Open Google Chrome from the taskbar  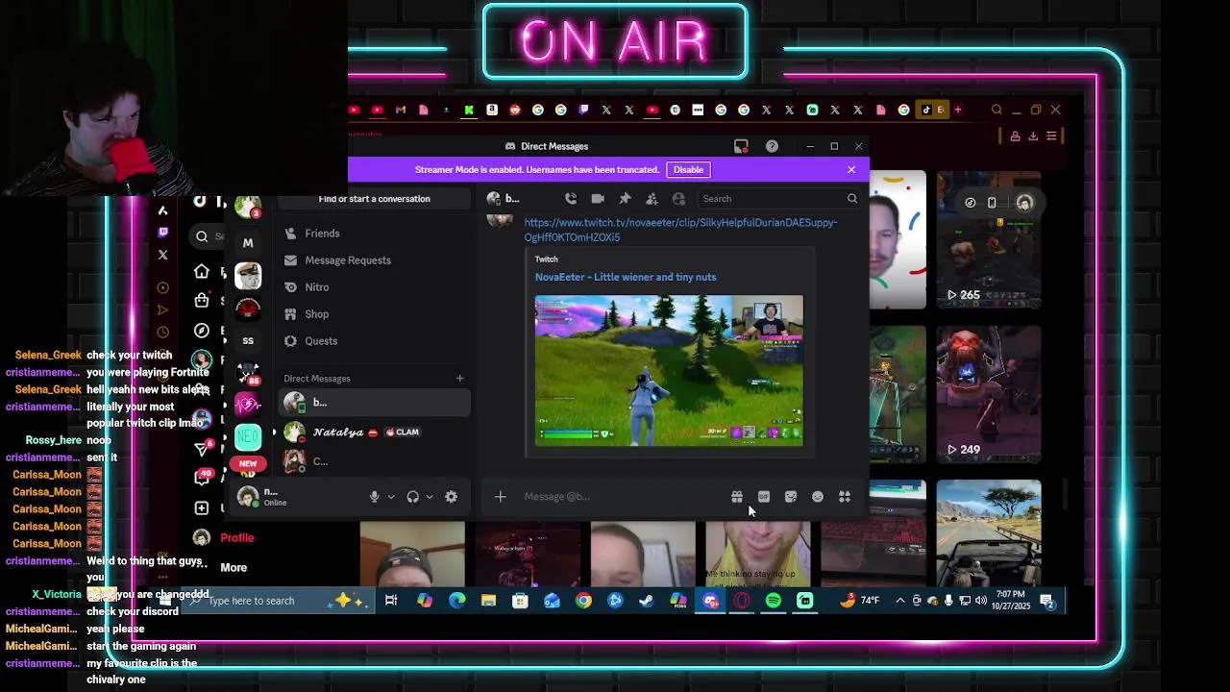(x=583, y=601)
